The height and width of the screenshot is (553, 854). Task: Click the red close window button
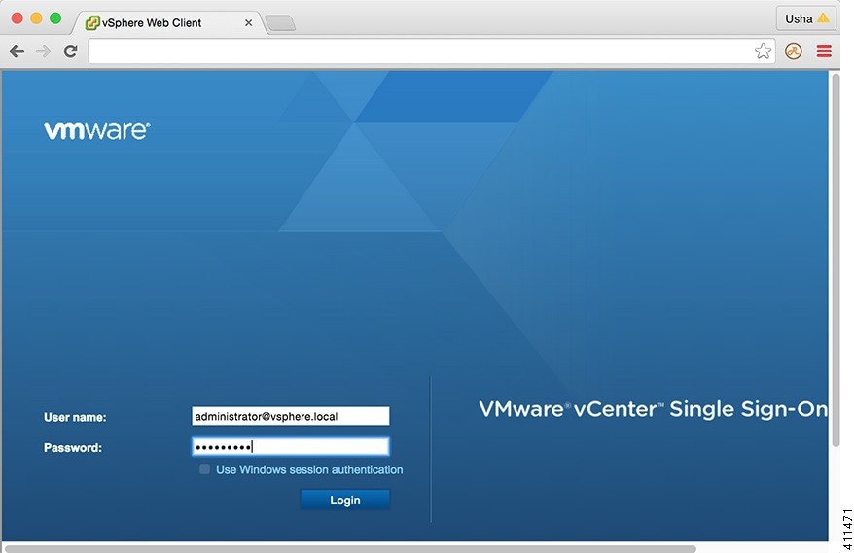point(17,18)
